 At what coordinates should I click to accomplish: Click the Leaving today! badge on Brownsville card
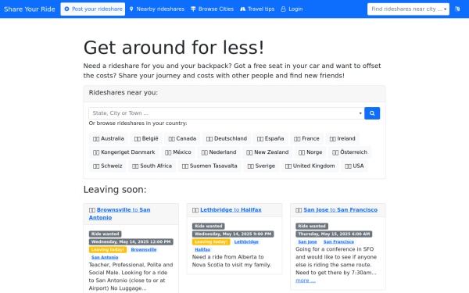[108, 250]
